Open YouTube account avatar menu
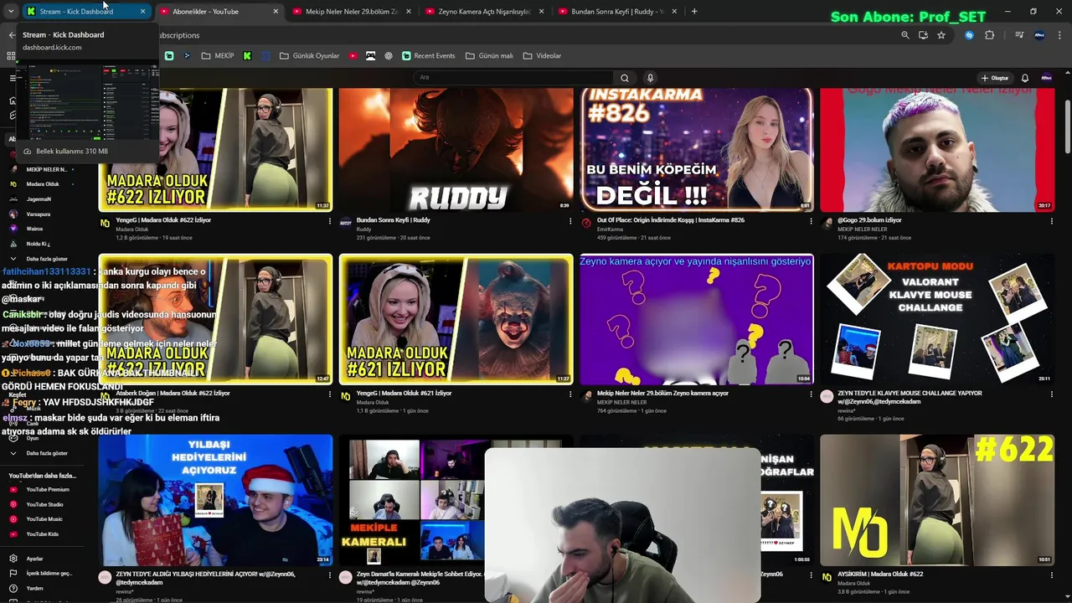The width and height of the screenshot is (1072, 603). [1046, 78]
